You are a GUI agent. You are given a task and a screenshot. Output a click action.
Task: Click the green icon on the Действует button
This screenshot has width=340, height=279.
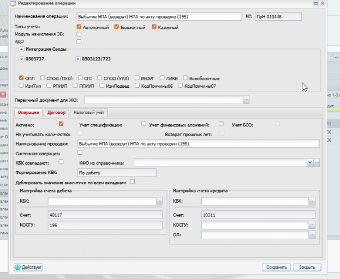point(17,267)
